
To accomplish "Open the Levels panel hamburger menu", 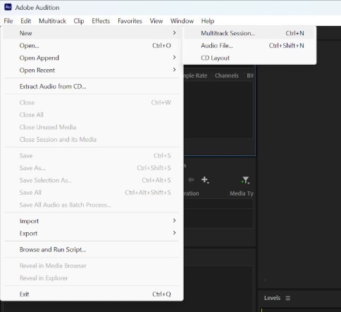I will coord(288,298).
